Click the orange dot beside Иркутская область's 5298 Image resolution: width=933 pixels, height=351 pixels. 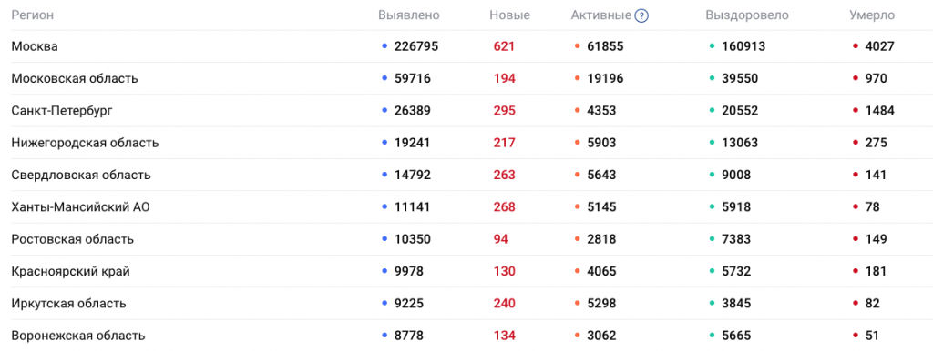tap(577, 304)
